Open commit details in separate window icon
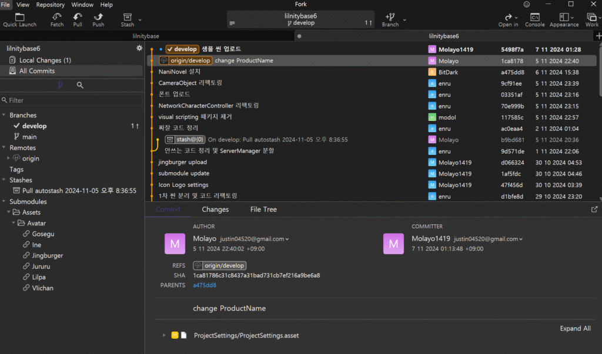 (594, 209)
